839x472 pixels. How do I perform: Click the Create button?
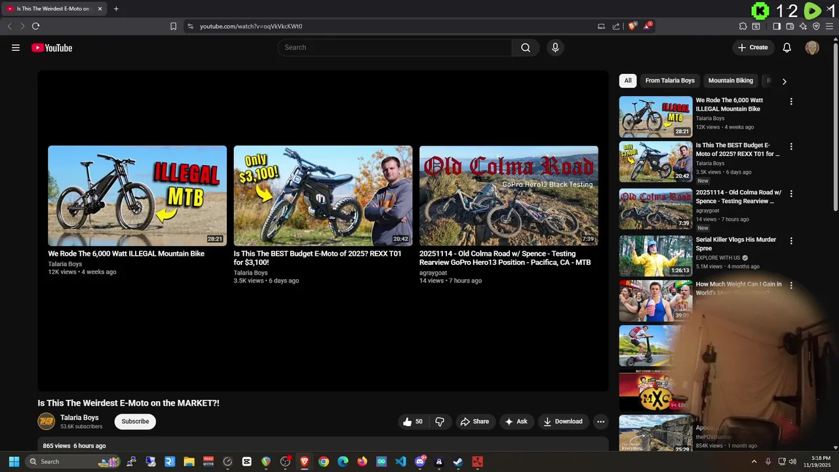coord(753,47)
